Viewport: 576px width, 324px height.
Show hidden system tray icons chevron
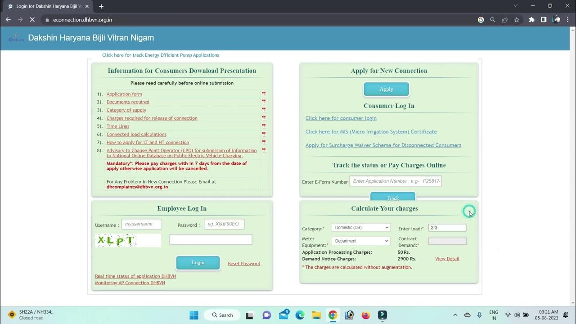(x=455, y=315)
